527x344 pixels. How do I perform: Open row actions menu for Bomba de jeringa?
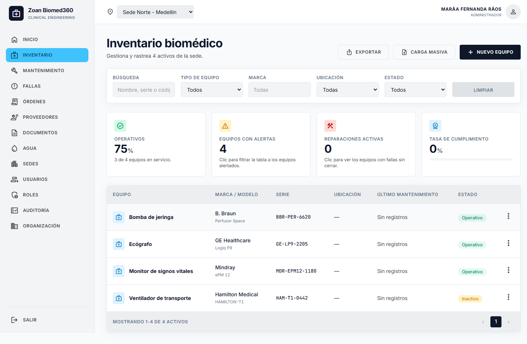click(x=509, y=216)
